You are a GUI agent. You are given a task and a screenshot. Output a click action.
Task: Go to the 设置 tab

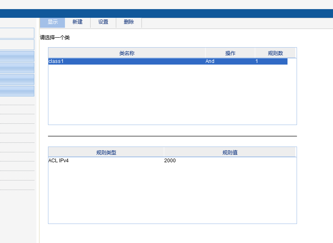[103, 22]
